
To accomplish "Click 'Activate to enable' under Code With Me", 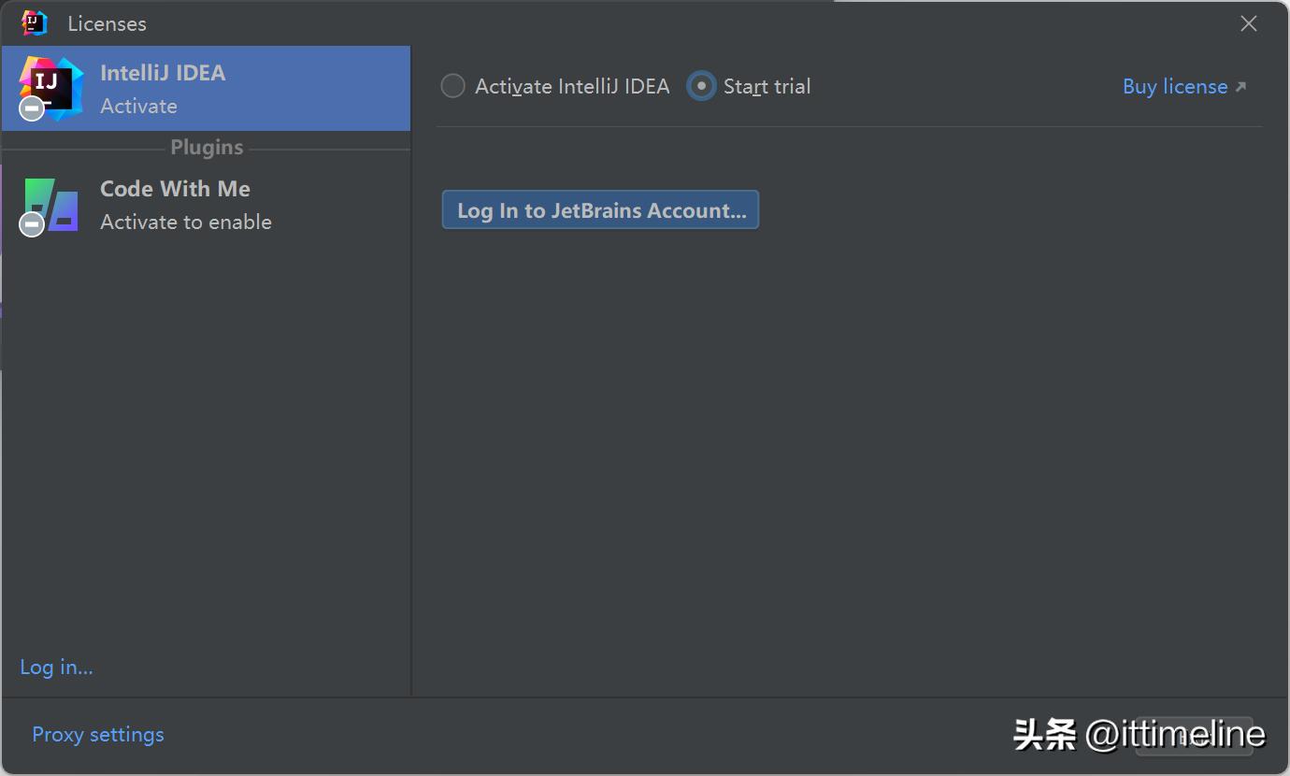I will 186,223.
